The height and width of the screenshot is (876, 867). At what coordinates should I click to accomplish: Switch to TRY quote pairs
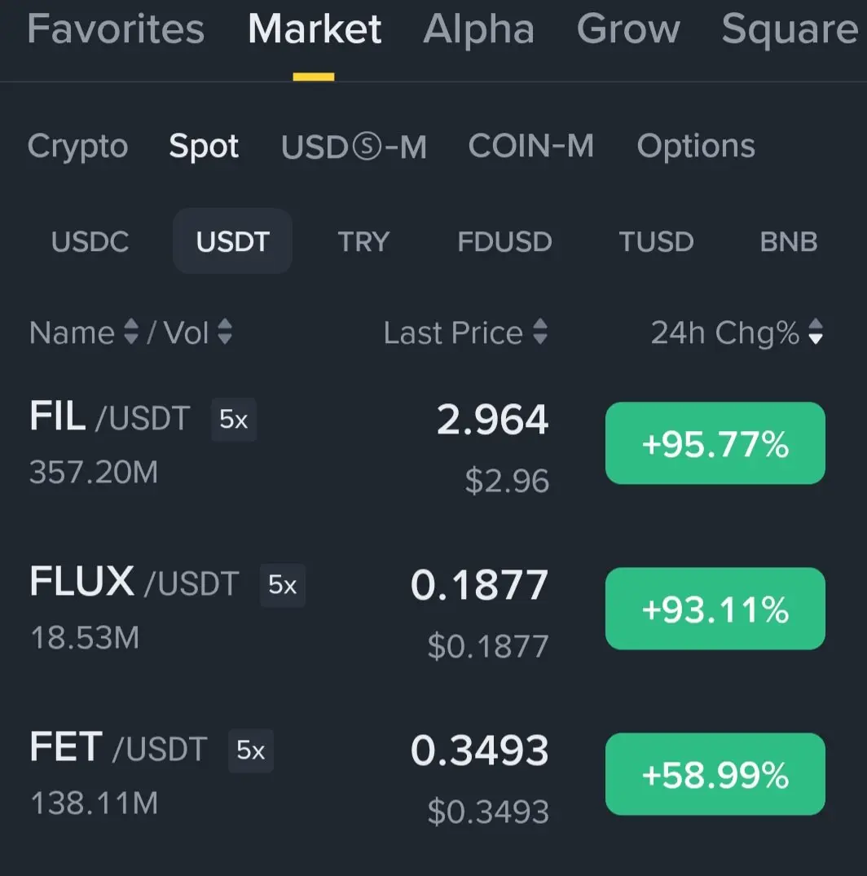tap(363, 241)
